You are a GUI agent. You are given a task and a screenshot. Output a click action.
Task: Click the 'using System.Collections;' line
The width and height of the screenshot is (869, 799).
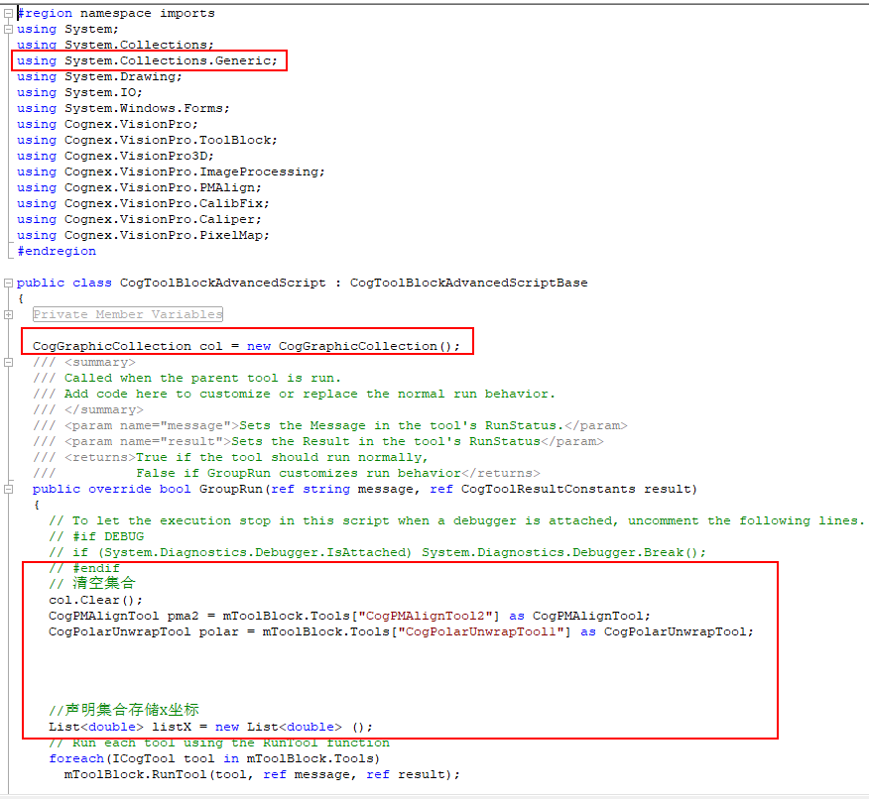[x=115, y=45]
